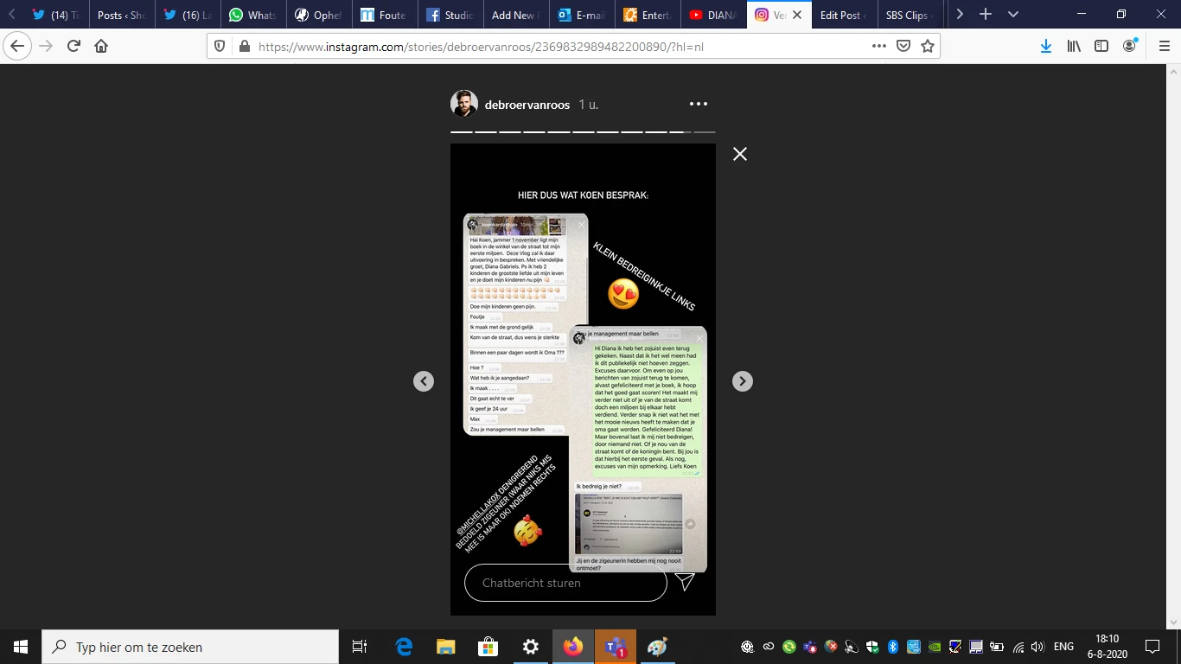Screen dimensions: 1181x664
Task: List all tabs dropdown arrow
Action: click(x=1013, y=15)
